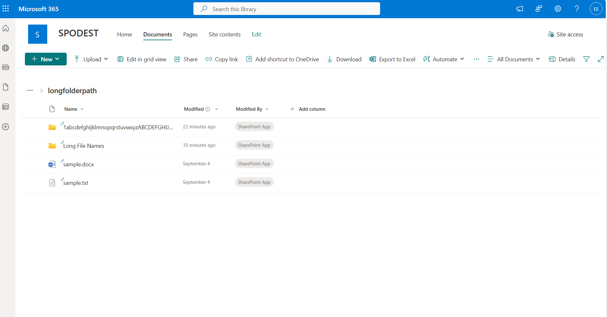Switch to the Site contents tab
Screen dimensions: 607x317
[224, 34]
